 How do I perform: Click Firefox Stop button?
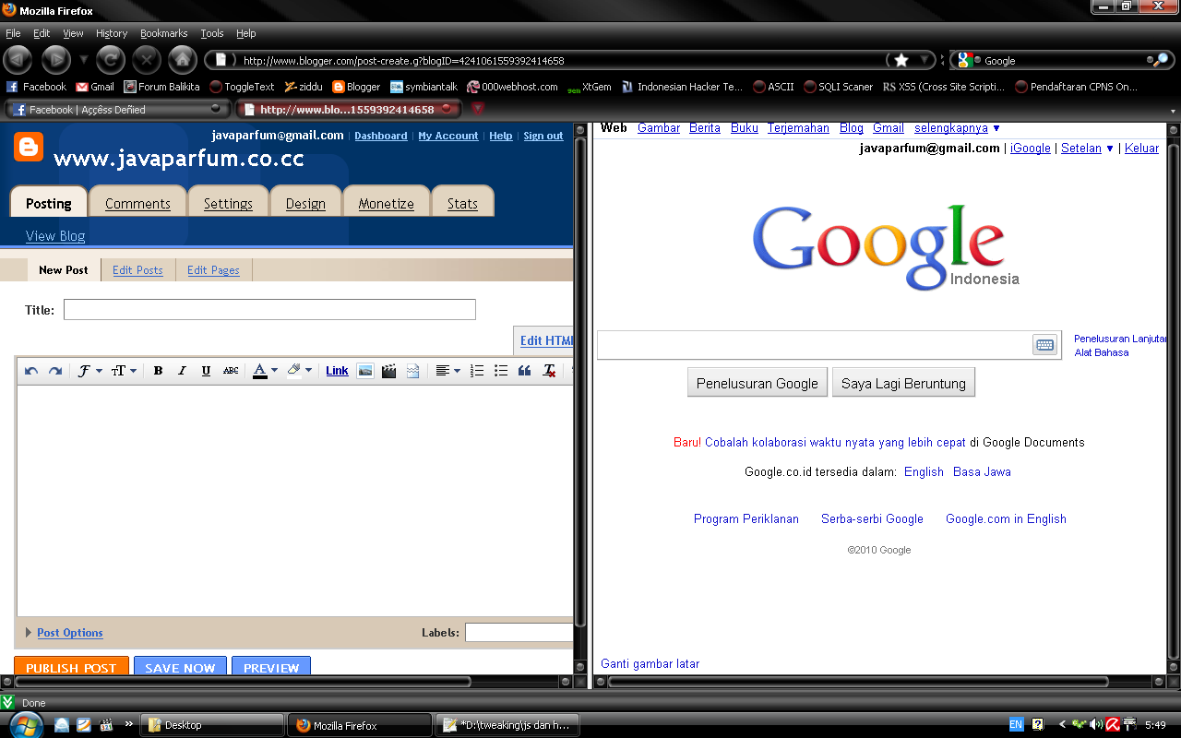pos(147,60)
